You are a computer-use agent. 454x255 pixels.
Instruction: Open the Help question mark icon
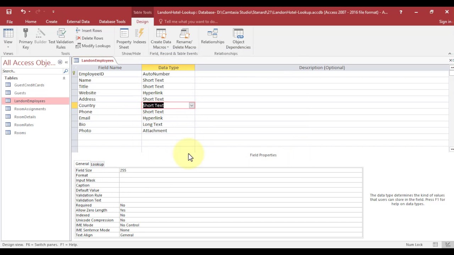pyautogui.click(x=401, y=12)
